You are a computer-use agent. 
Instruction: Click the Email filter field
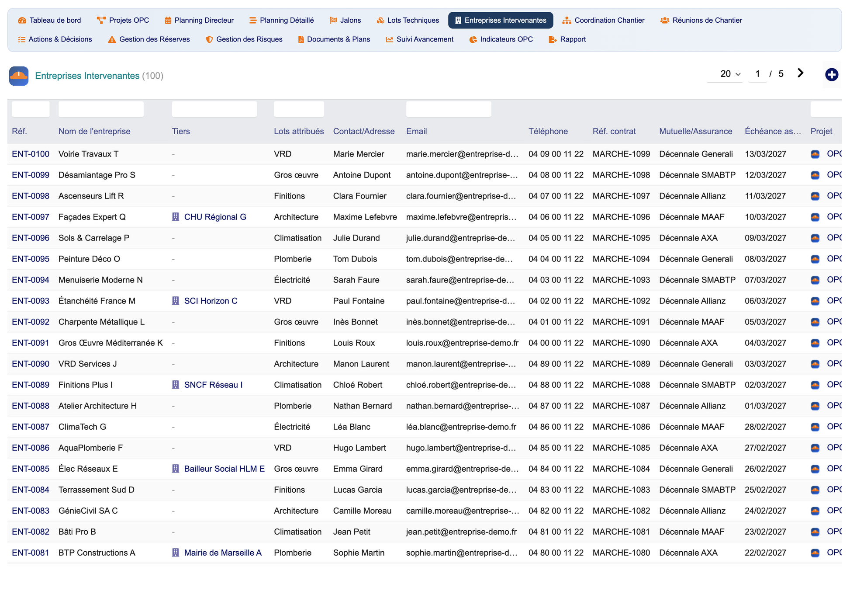pos(449,109)
